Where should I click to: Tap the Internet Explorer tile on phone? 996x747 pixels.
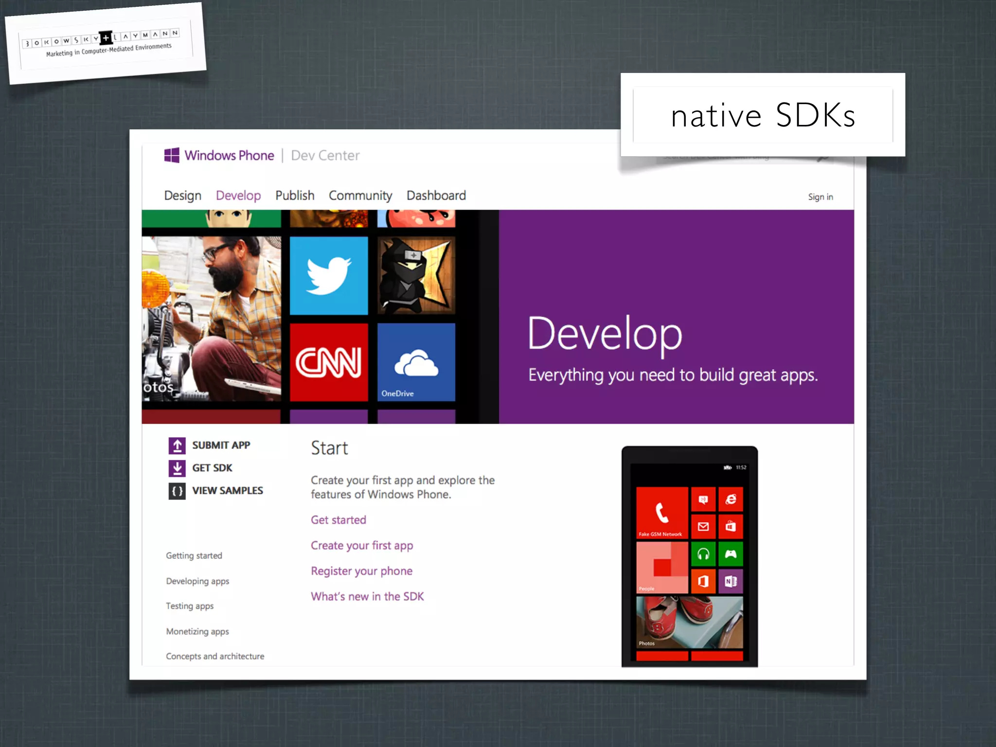(731, 499)
